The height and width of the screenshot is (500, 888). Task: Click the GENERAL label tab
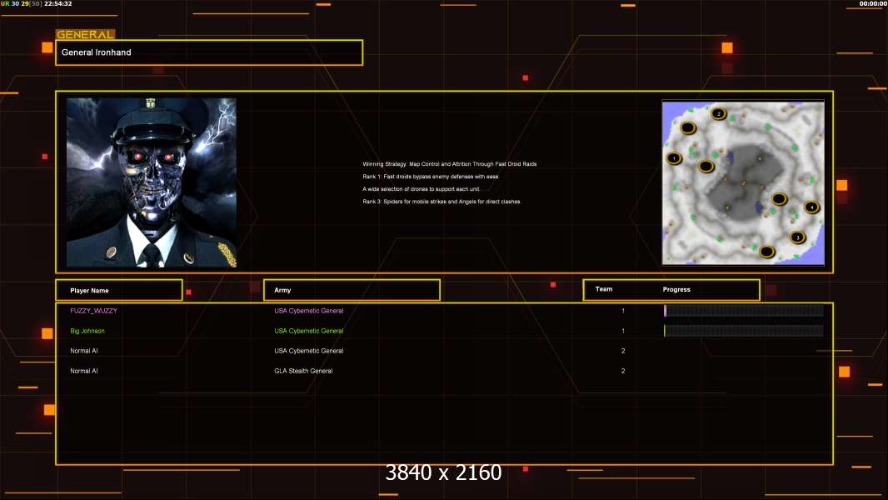point(85,34)
